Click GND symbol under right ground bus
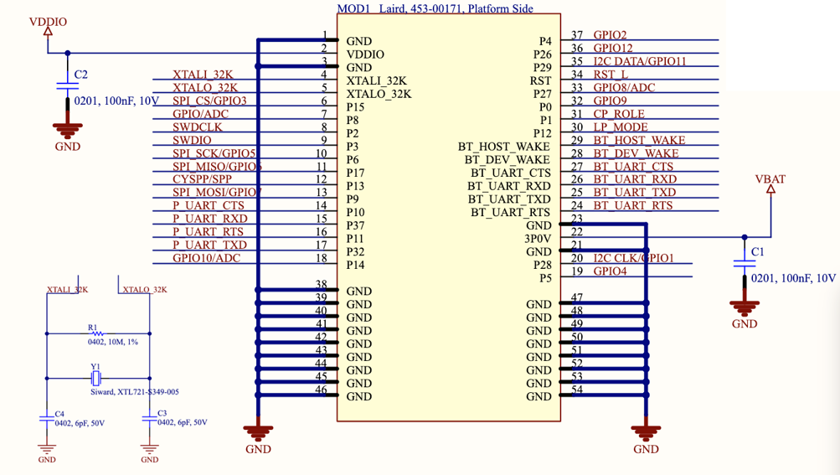Image resolution: width=840 pixels, height=475 pixels. 646,433
